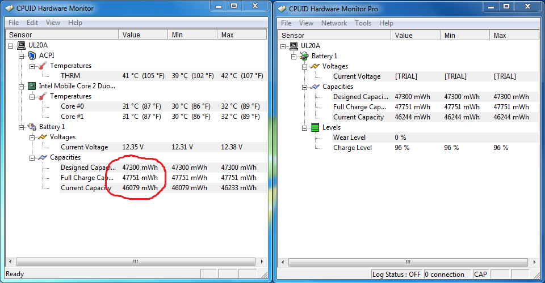
Task: Click the UL20A computer icon in Hardware Monitor
Action: point(21,45)
